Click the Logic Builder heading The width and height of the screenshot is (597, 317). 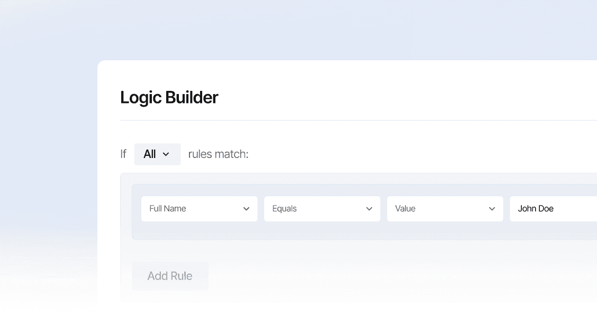point(169,98)
